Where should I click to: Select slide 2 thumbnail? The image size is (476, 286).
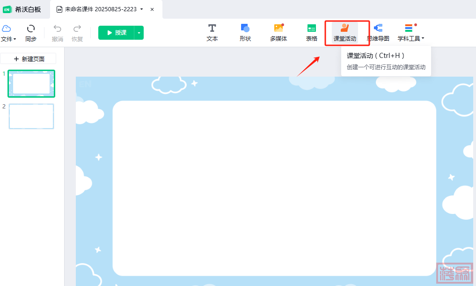click(x=31, y=116)
